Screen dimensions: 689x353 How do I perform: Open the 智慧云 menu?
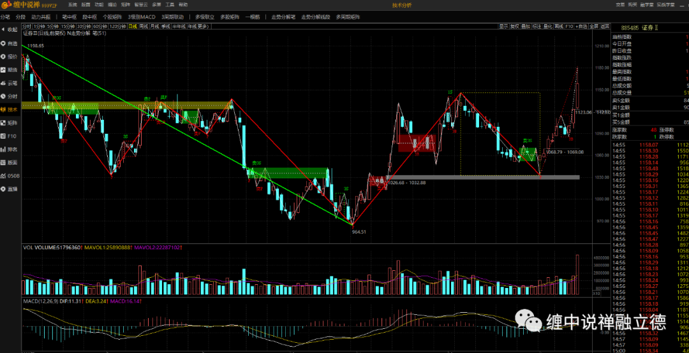click(x=140, y=5)
